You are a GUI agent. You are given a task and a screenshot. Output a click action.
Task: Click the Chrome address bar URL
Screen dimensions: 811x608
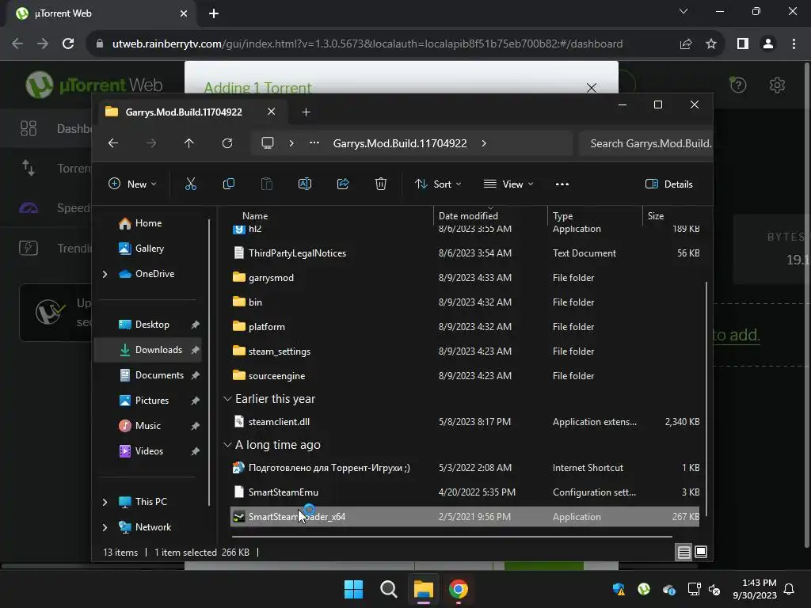pos(367,44)
